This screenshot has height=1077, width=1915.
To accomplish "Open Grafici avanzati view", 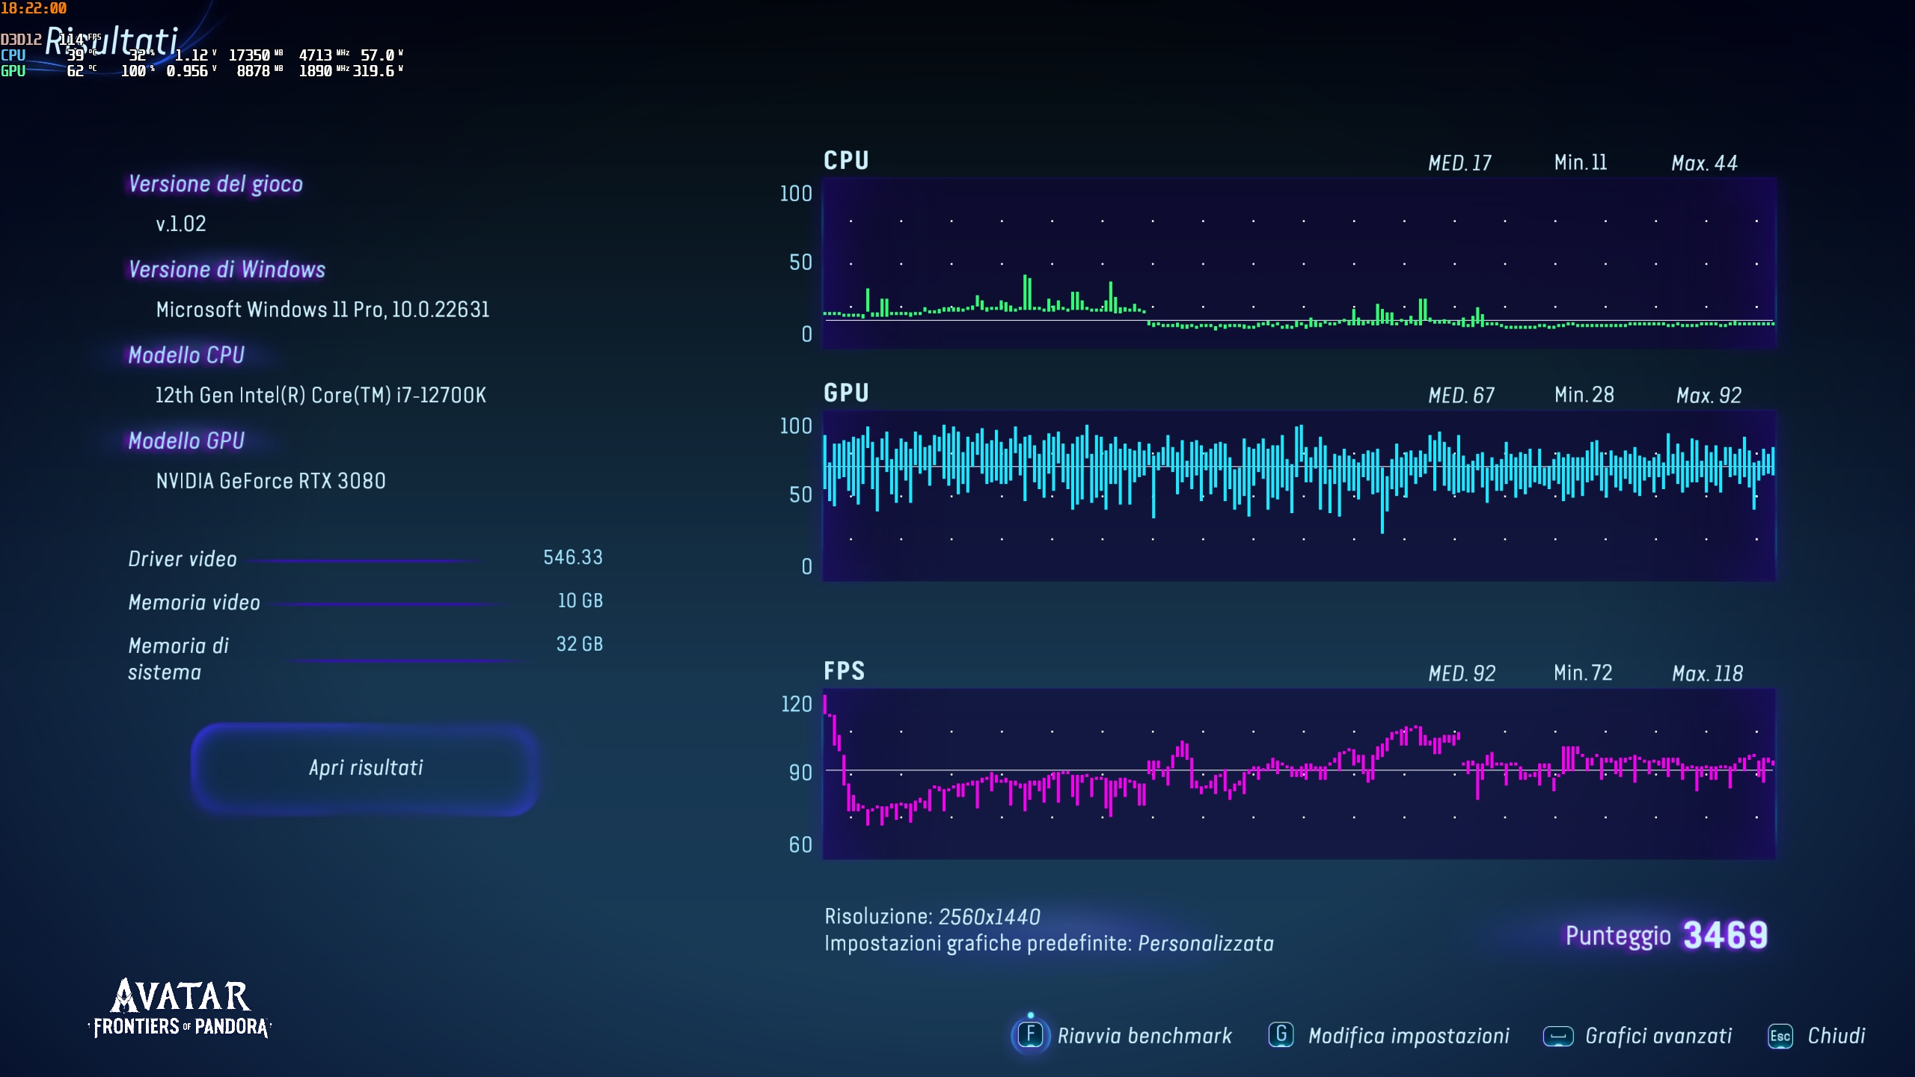I will [1658, 1036].
